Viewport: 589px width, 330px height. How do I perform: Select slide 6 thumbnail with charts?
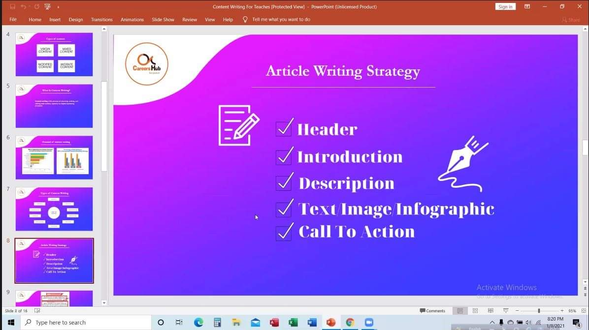pos(54,157)
